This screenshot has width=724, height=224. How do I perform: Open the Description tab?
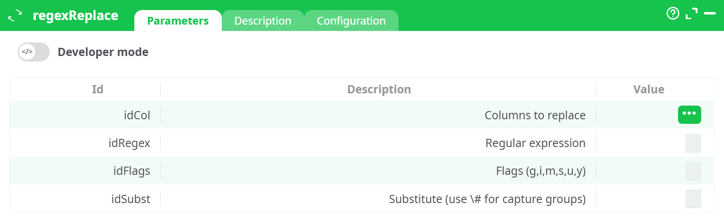coord(263,21)
